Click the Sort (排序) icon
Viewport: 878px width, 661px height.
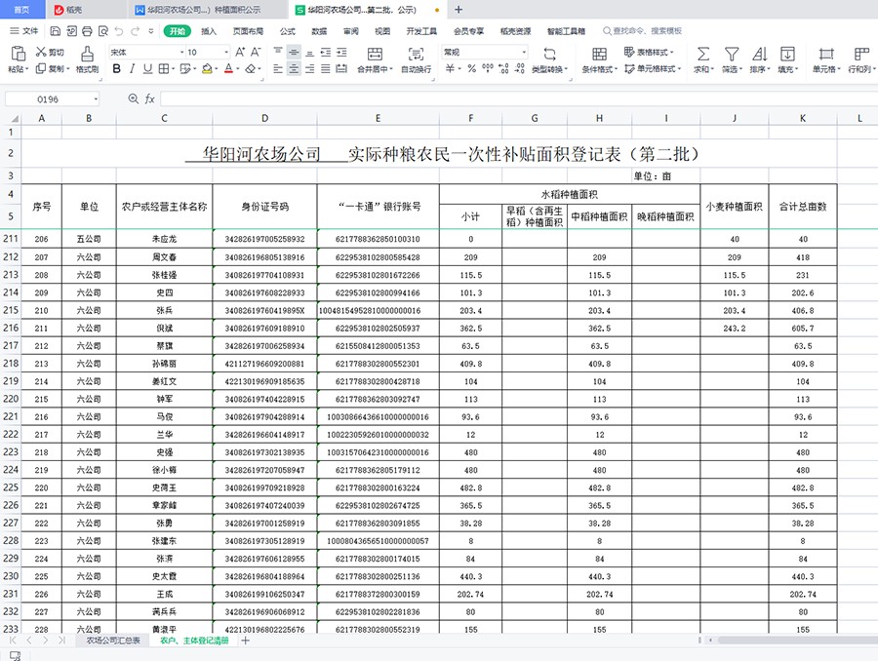758,55
